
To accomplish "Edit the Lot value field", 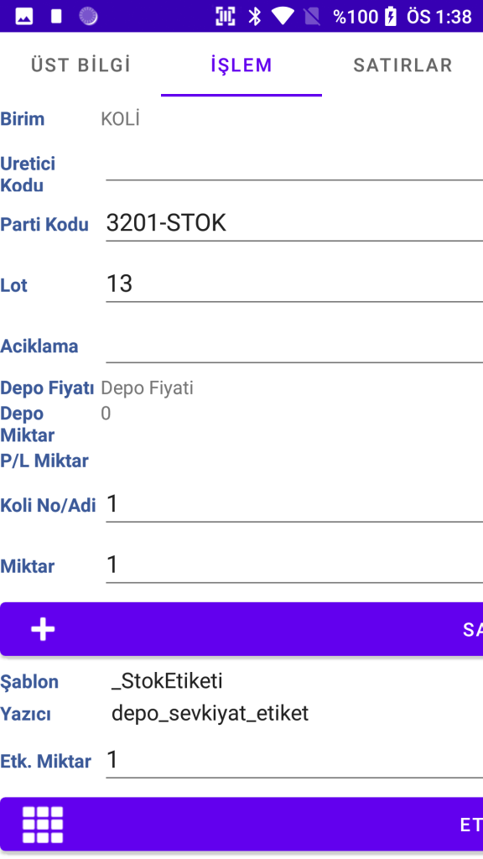I will (x=294, y=284).
